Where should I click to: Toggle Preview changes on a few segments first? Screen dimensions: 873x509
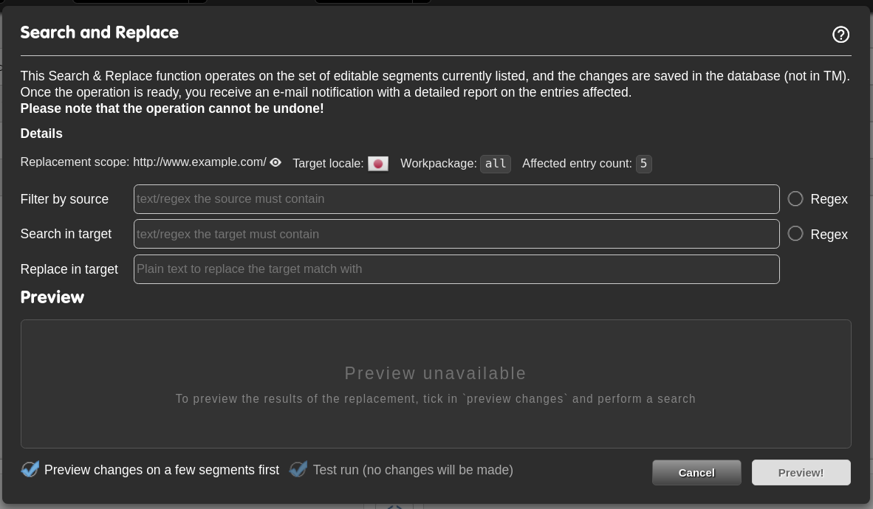click(30, 469)
